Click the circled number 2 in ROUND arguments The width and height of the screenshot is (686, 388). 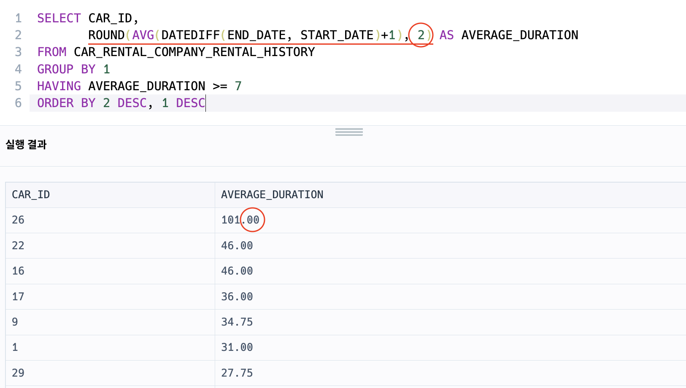421,35
